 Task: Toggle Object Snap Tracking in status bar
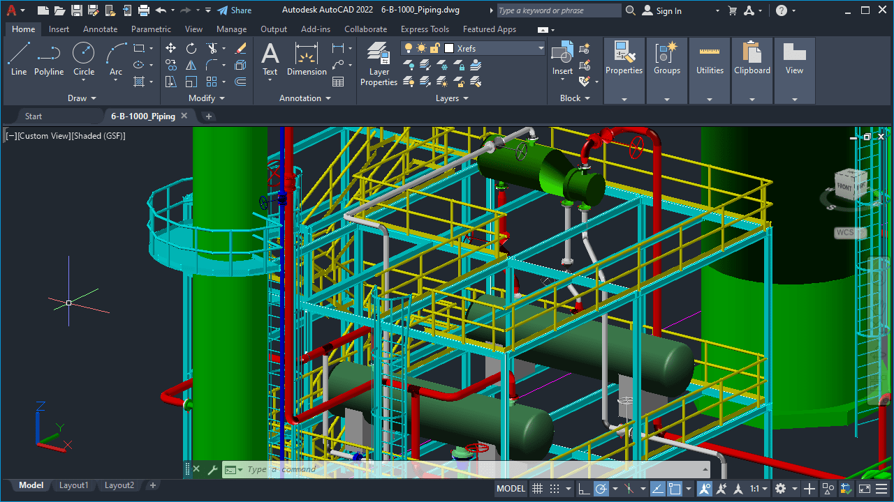[x=720, y=488]
